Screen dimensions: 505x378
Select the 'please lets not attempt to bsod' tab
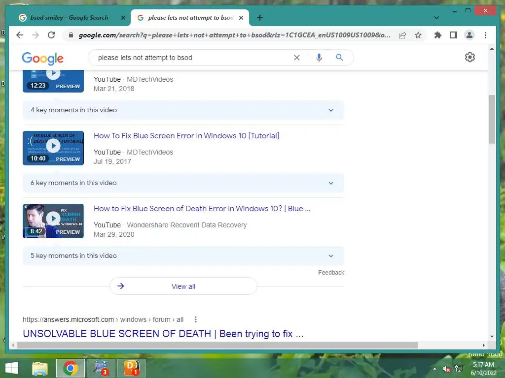point(190,18)
